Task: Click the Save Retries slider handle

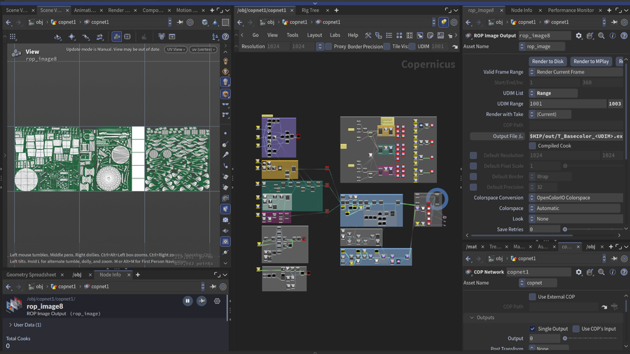Action: coord(565,229)
